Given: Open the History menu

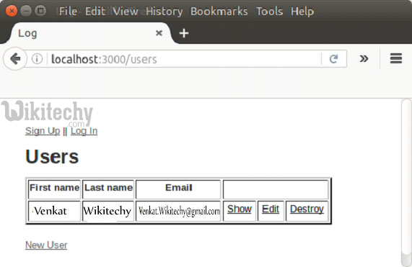Looking at the screenshot, I should tap(165, 12).
